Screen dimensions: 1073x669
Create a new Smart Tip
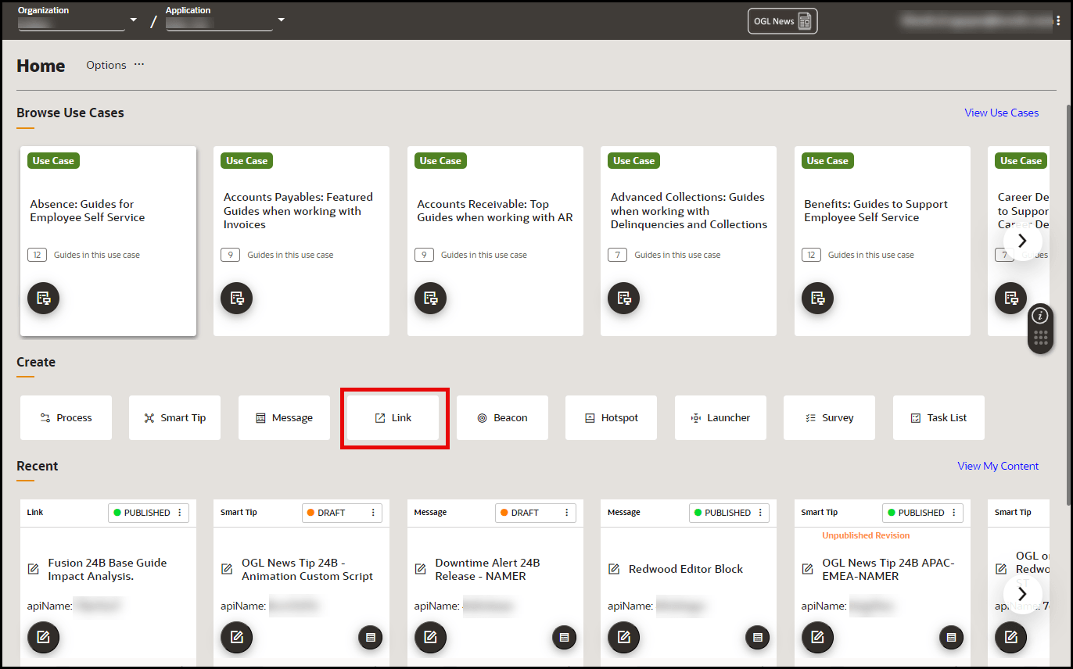175,417
